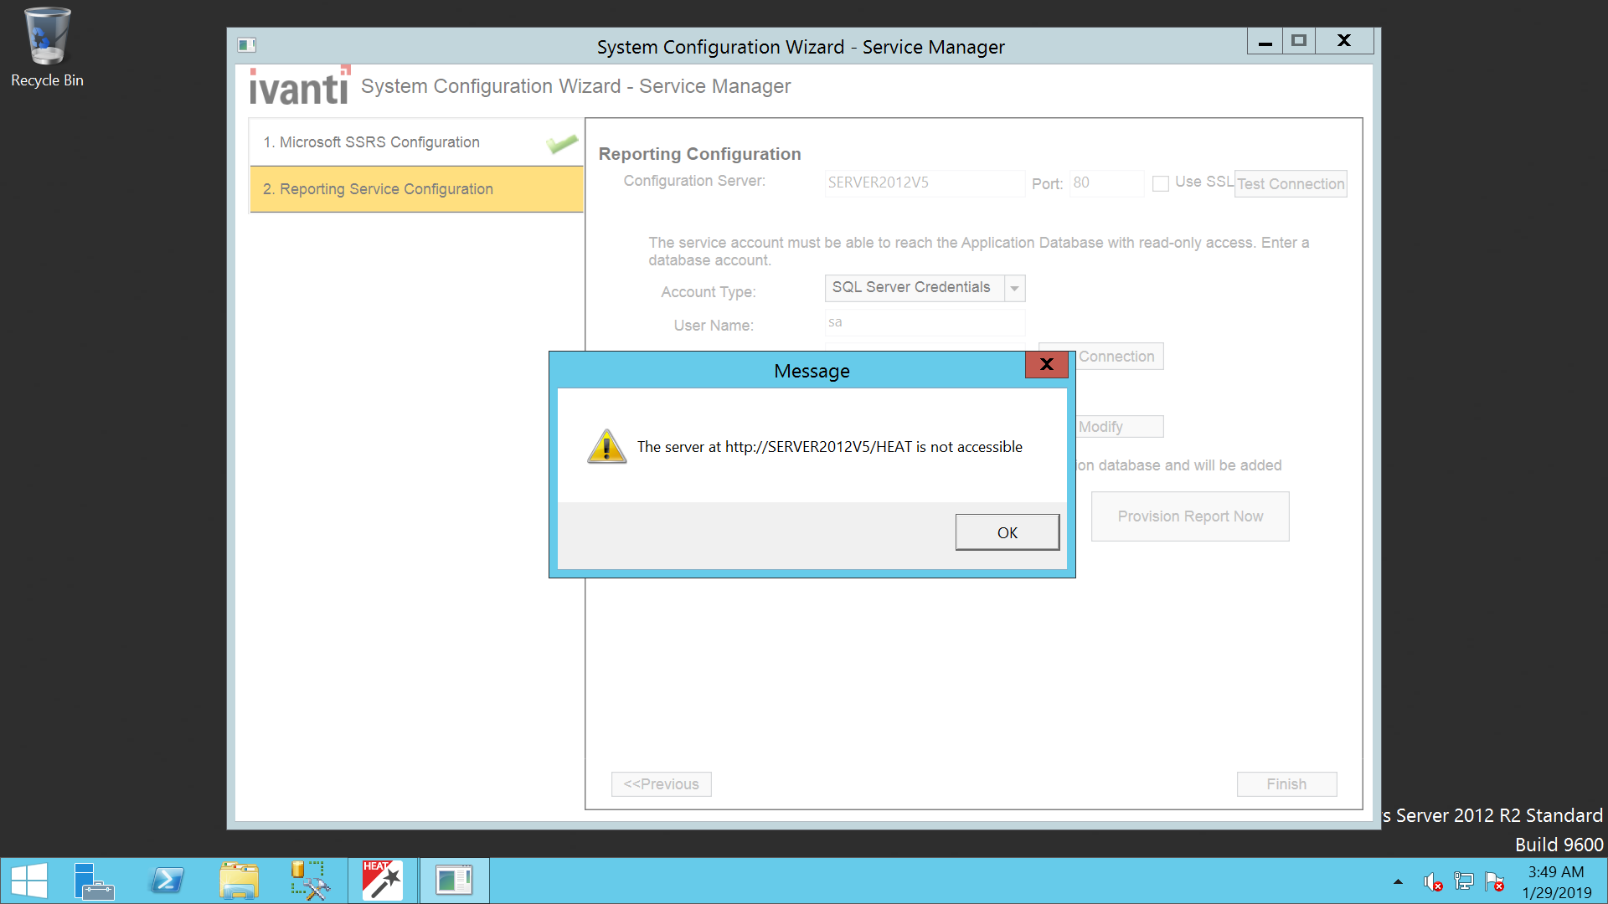Close the Message dialog with X
The height and width of the screenshot is (904, 1608).
click(1046, 364)
